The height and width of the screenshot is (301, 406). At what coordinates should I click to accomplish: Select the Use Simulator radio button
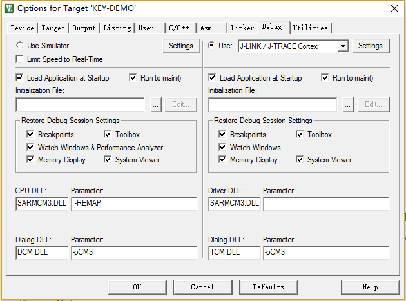pyautogui.click(x=19, y=45)
